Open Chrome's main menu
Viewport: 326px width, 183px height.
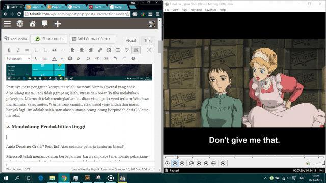(x=158, y=14)
